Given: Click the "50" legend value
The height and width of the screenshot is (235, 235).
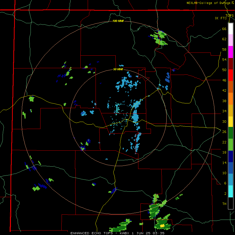Looking at the screenshot, I should pyautogui.click(x=224, y=70).
